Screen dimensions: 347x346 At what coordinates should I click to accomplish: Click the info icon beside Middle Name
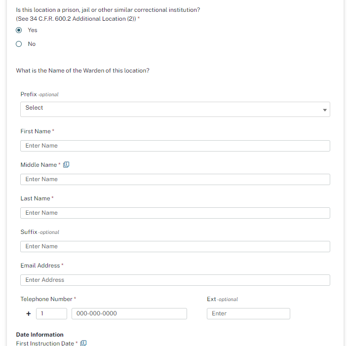(x=66, y=165)
